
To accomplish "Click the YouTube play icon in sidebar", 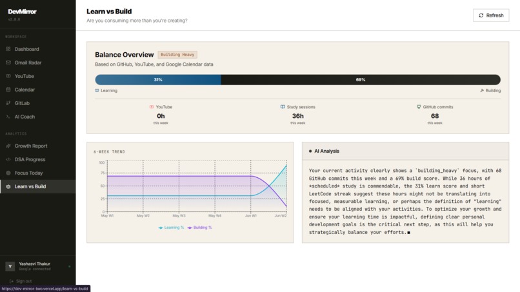I will 8,76.
